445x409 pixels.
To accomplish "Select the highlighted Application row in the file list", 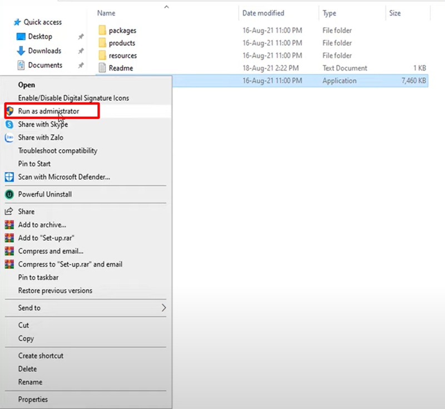I will (306, 80).
